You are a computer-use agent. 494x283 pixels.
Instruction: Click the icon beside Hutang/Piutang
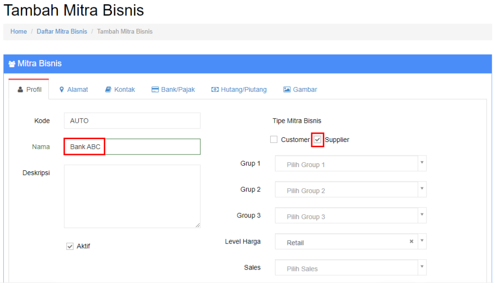214,89
